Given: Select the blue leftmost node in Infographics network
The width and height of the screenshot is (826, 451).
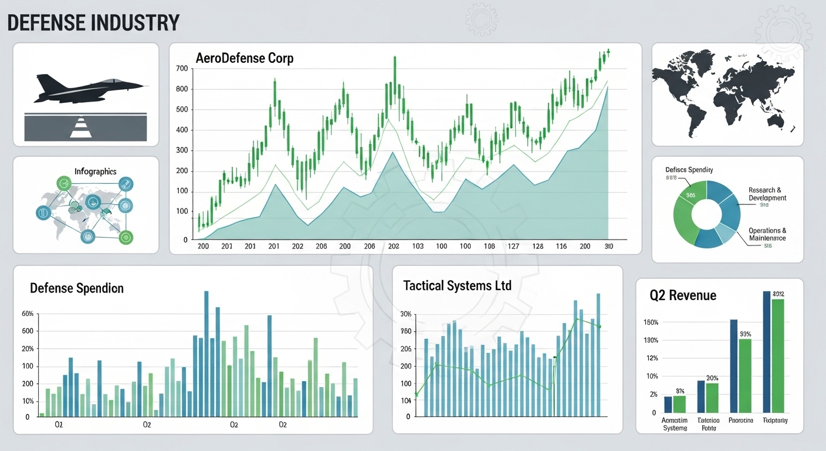Looking at the screenshot, I should (x=45, y=213).
